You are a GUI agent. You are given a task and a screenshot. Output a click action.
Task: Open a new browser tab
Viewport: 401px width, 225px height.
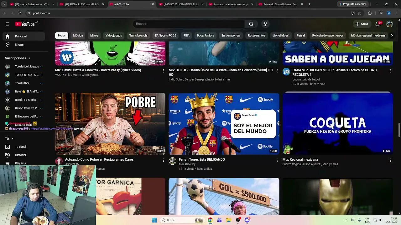tap(309, 4)
